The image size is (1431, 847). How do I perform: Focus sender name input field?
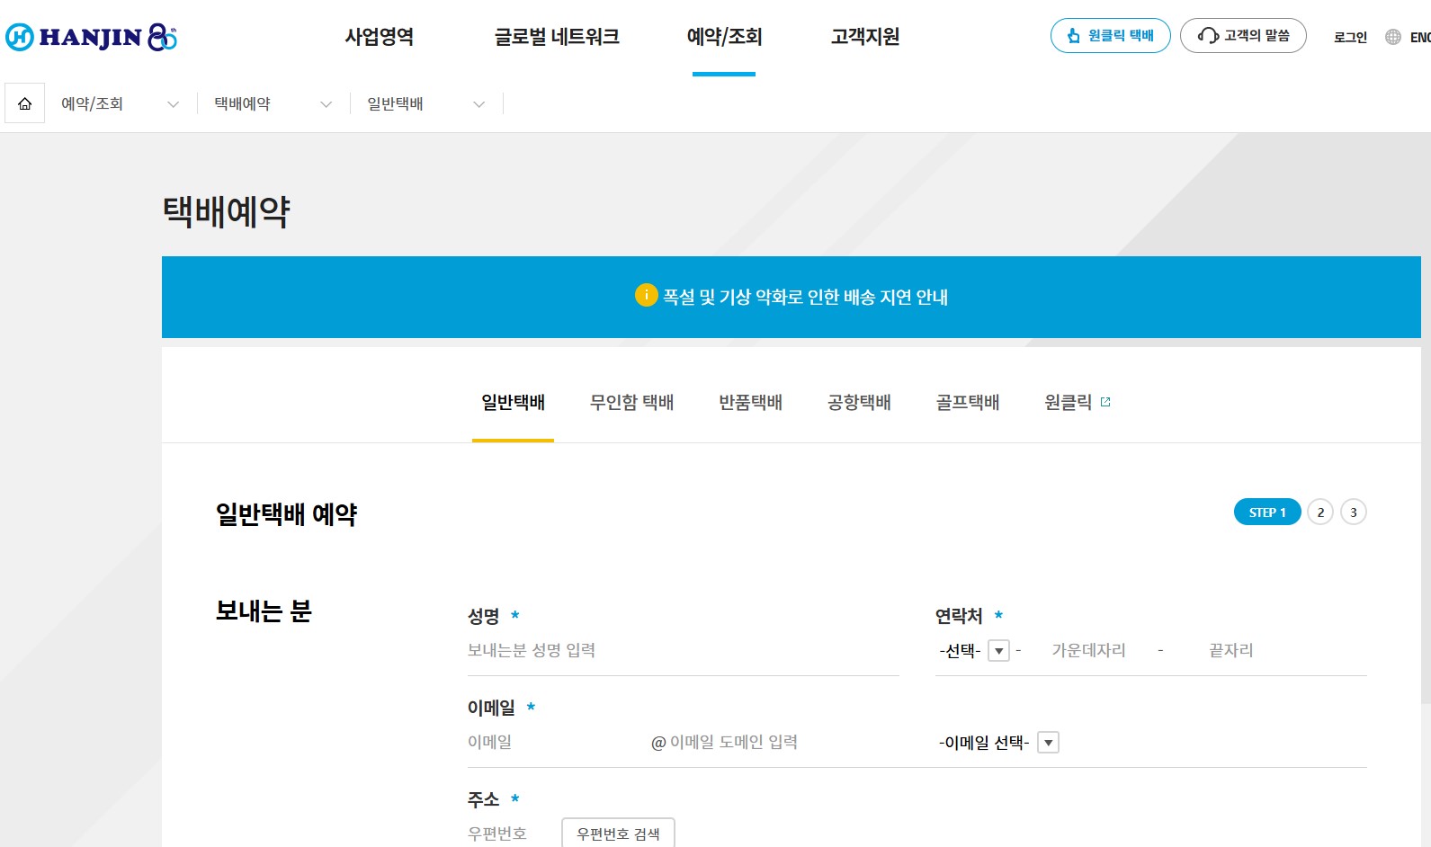click(684, 650)
